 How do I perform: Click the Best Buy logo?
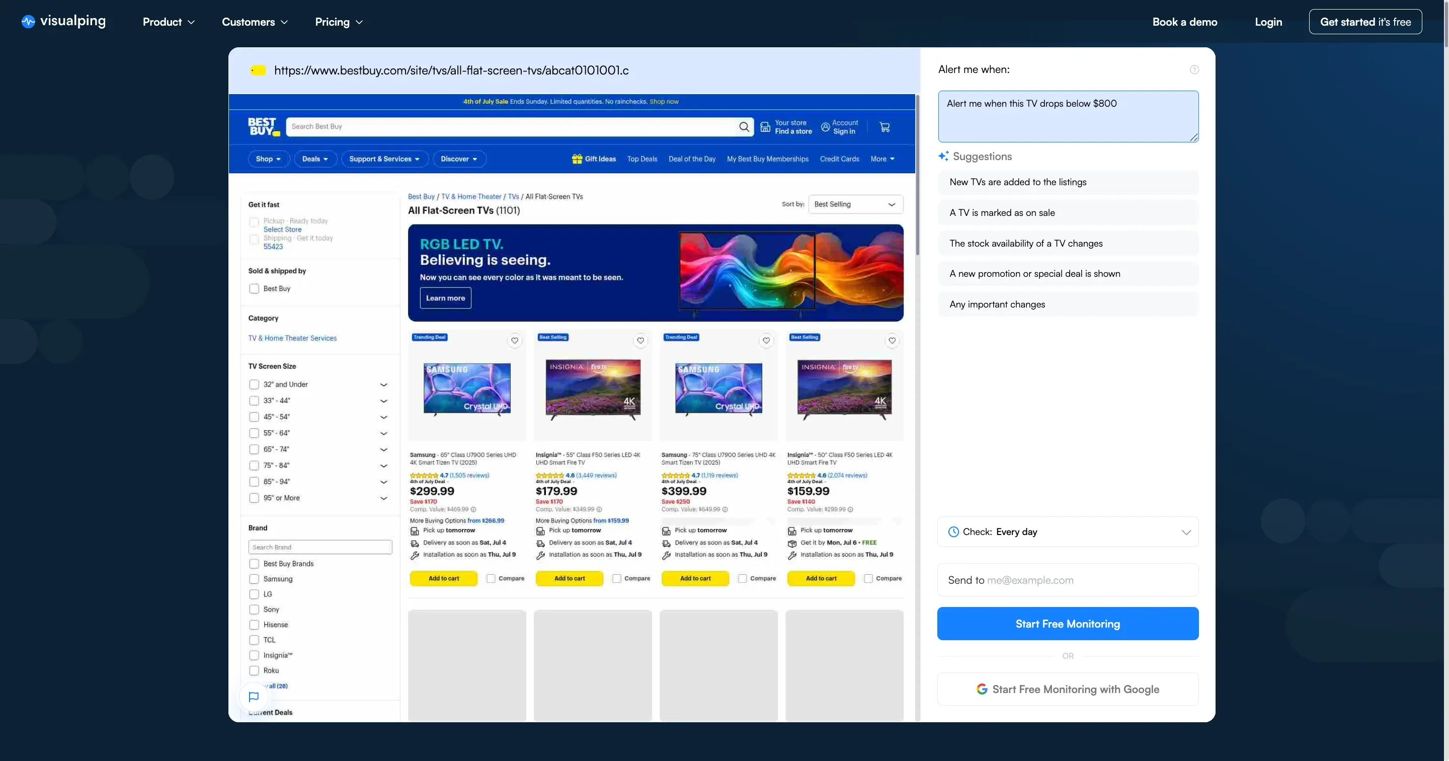click(264, 127)
